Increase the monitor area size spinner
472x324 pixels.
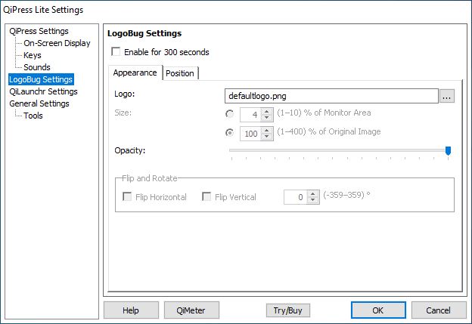(x=266, y=112)
